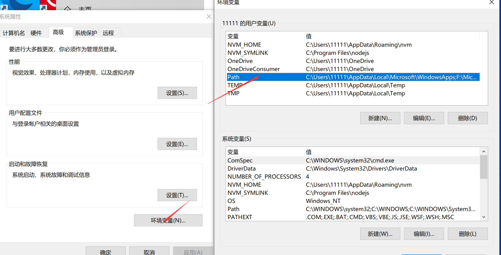Click the system variables scrollbar thumb
501x255 pixels.
coord(484,167)
